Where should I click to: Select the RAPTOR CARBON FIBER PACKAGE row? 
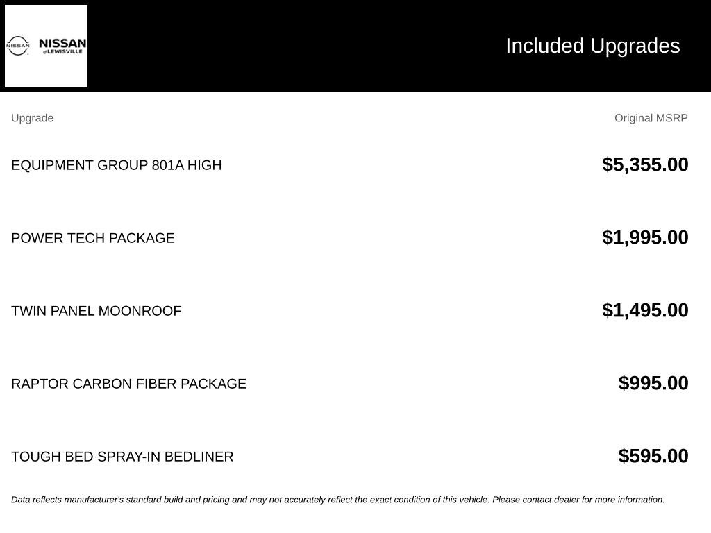pyautogui.click(x=350, y=384)
